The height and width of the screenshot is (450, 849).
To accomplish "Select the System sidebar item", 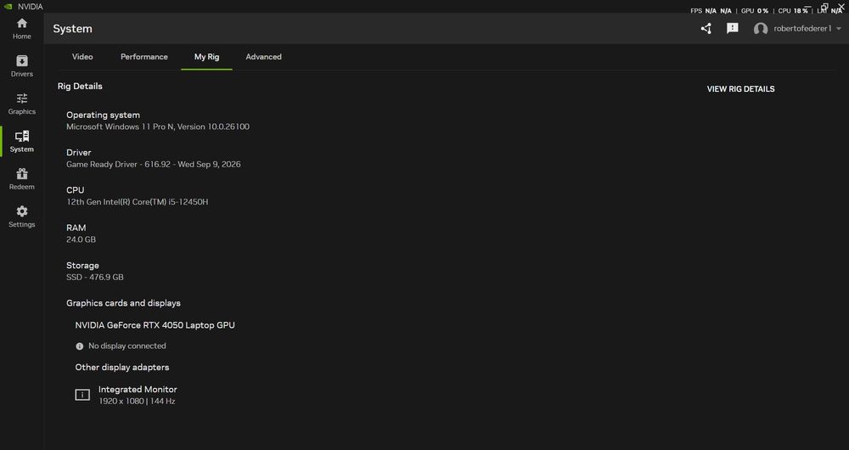I will click(22, 141).
